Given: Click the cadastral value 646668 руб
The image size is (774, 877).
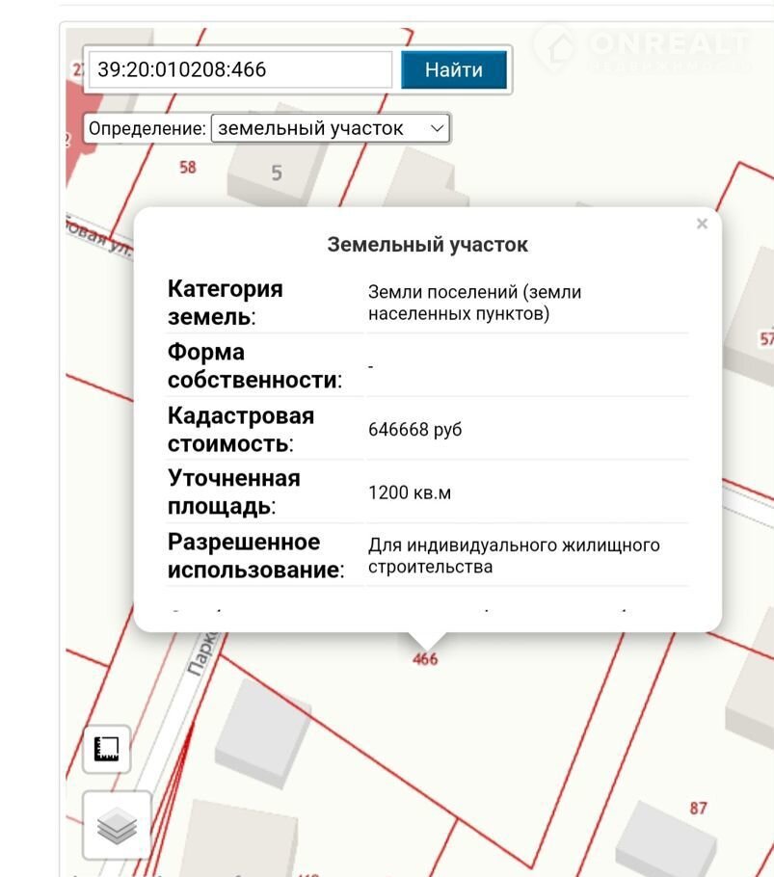Looking at the screenshot, I should click(414, 430).
